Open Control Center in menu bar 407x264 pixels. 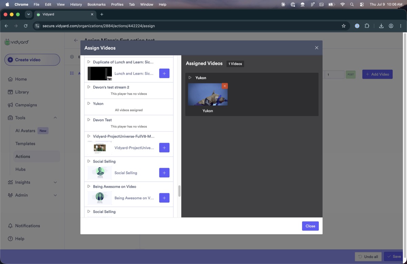(x=362, y=4)
